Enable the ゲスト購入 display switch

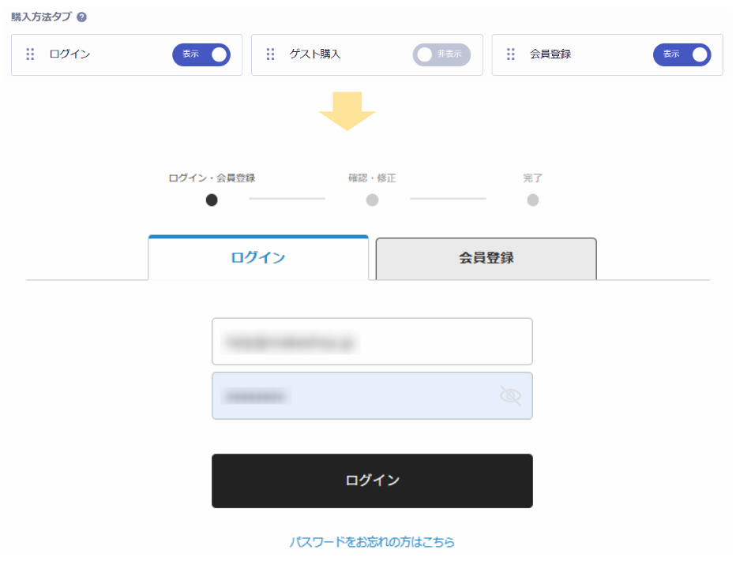[441, 54]
